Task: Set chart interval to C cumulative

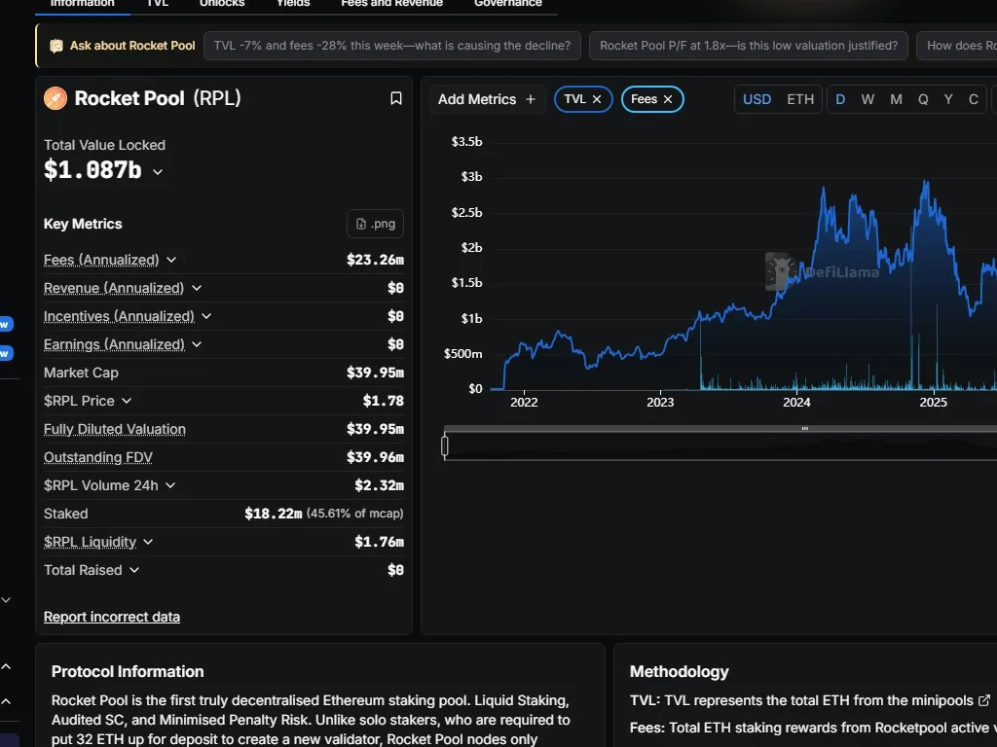Action: point(973,99)
